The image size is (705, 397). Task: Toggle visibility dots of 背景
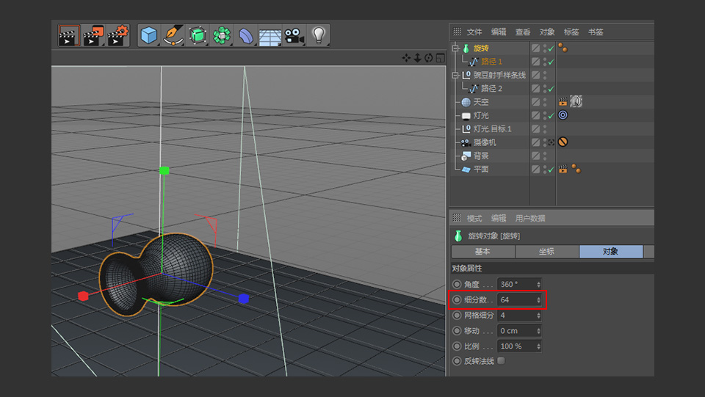coord(544,156)
